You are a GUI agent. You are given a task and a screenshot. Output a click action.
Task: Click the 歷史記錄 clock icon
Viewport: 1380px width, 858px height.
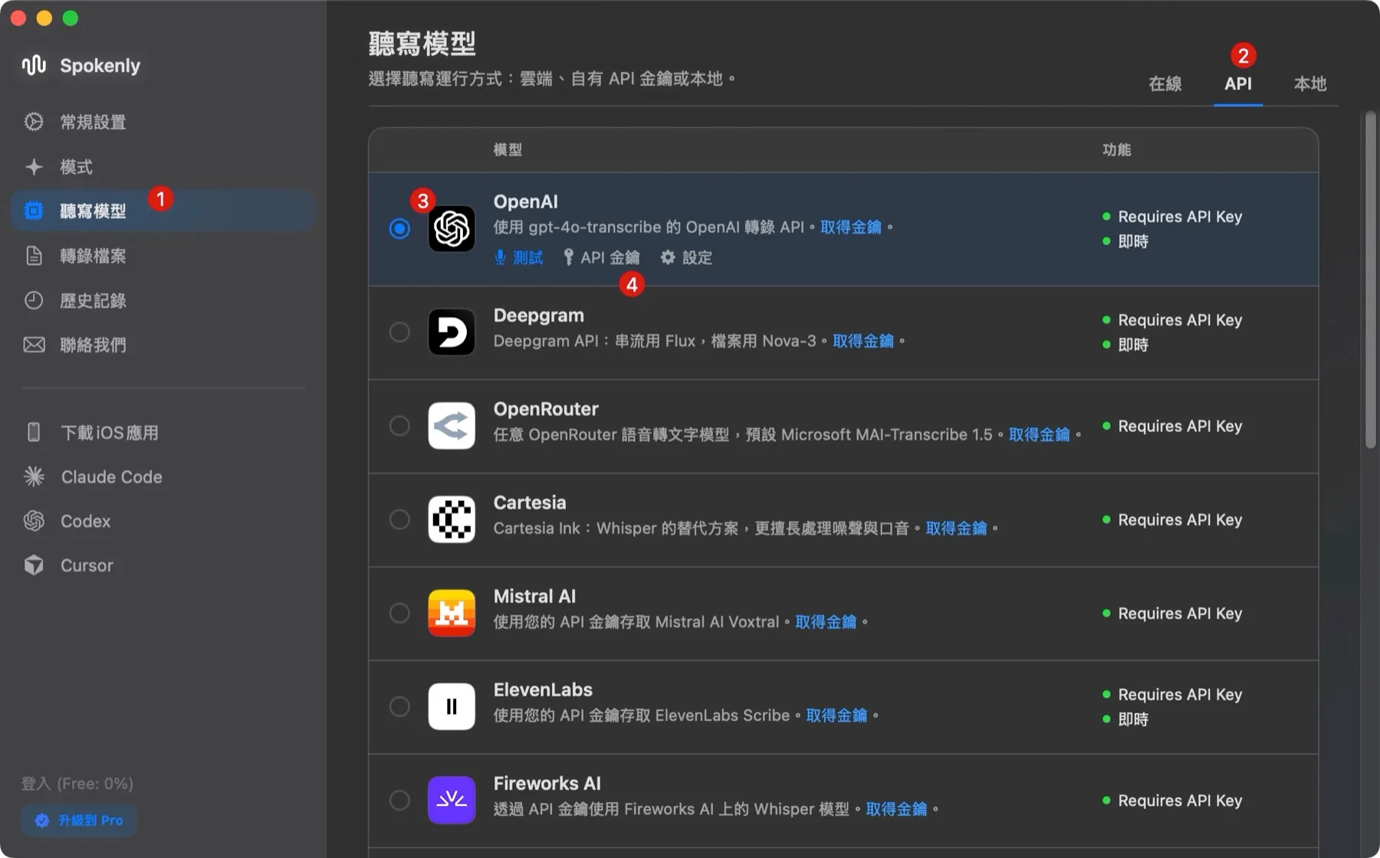point(34,300)
